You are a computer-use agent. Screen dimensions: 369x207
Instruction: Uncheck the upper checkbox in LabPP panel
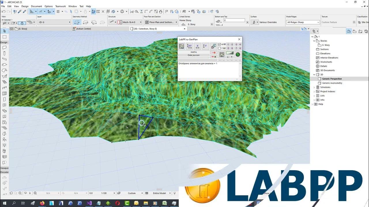[x=219, y=44]
